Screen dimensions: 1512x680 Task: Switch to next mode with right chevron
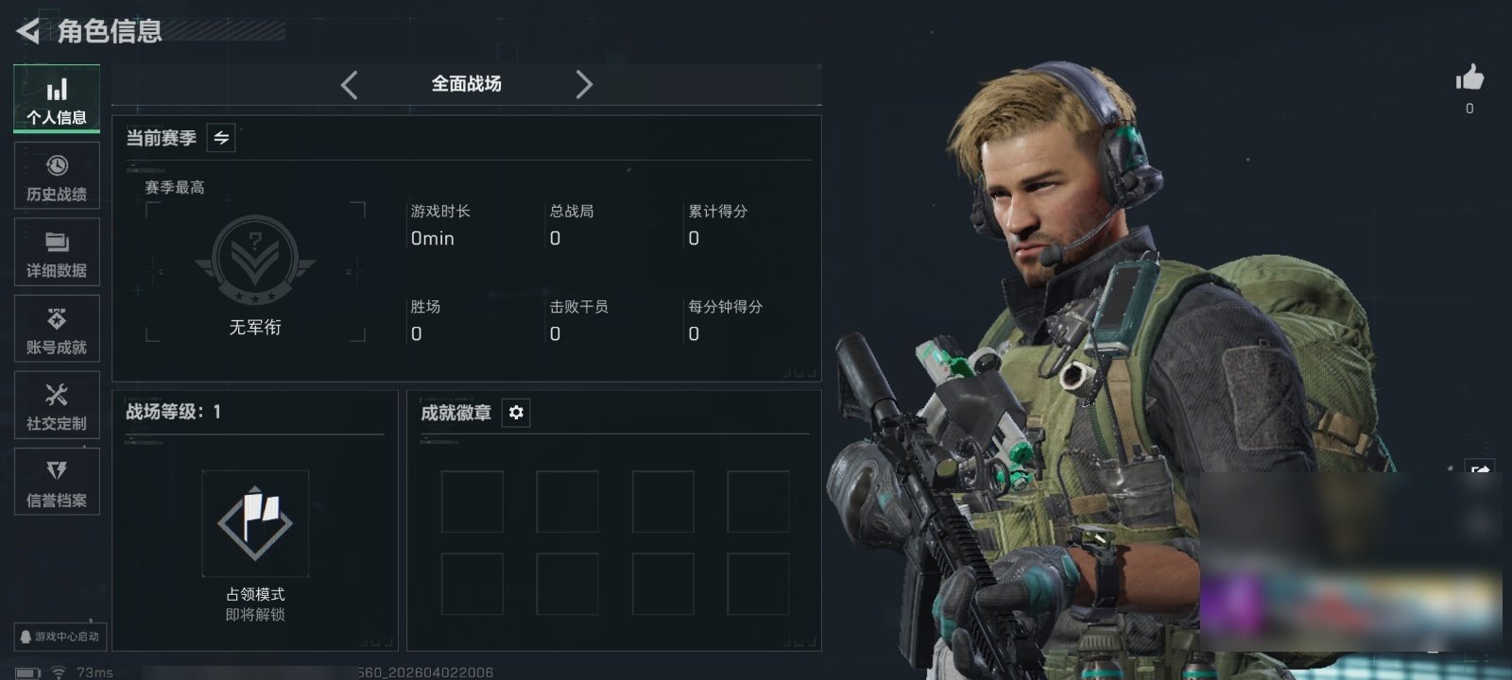(584, 85)
